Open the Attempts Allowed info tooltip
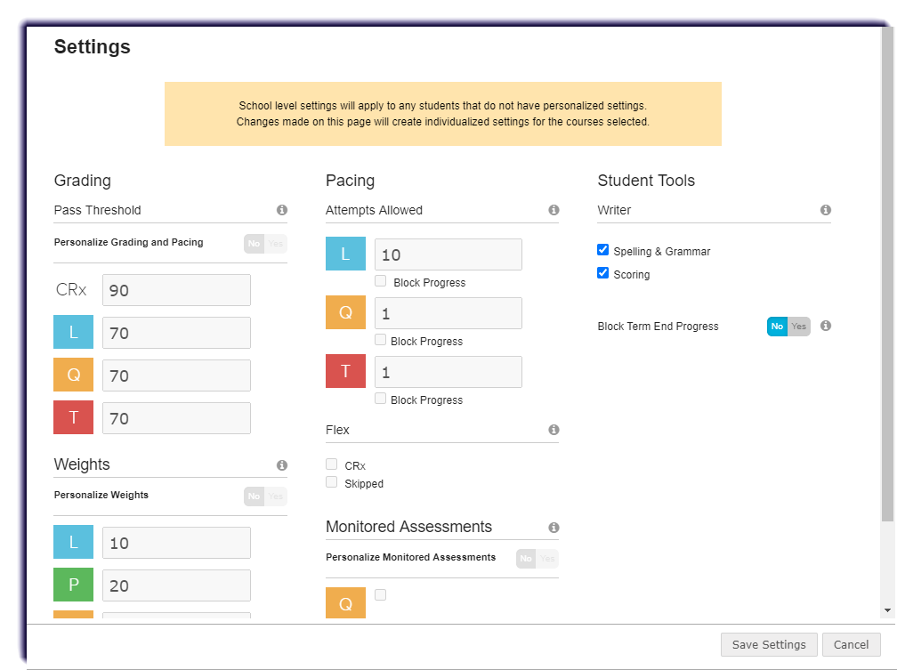Screen dimensions: 897x670 tap(554, 210)
